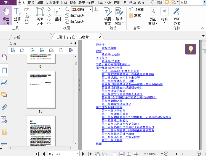Open the File menu
The width and height of the screenshot is (206, 156).
coord(8,2)
